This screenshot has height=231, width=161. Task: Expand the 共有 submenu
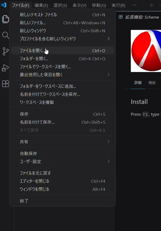pyautogui.click(x=62, y=142)
